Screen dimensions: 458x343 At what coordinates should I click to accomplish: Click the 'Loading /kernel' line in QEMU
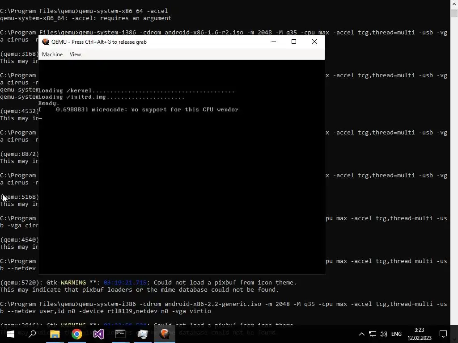click(136, 91)
